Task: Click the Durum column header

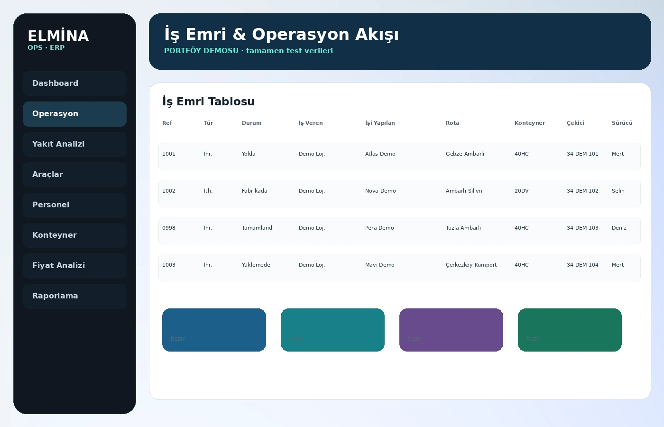Action: tap(251, 123)
